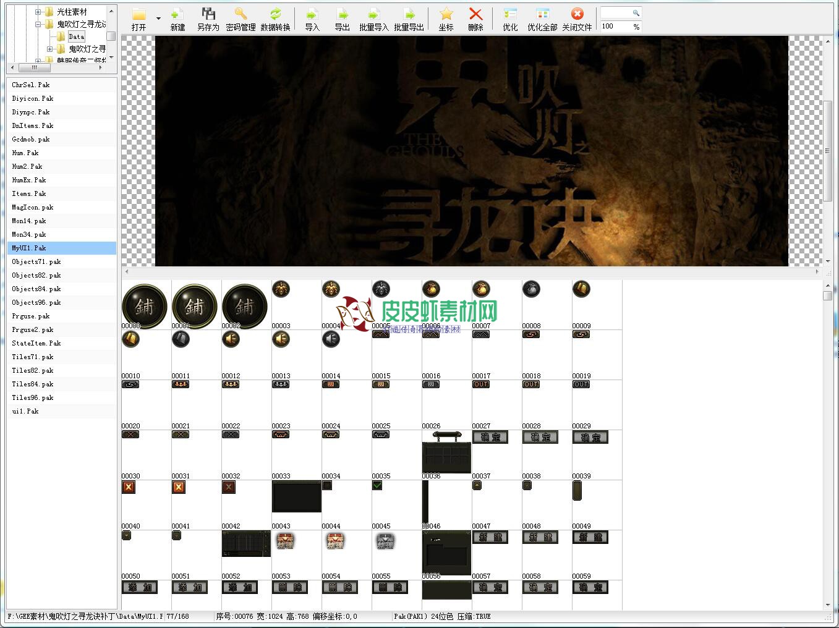This screenshot has height=628, width=839.
Task: Select thumbnail 00027 OUT button image
Action: click(480, 384)
